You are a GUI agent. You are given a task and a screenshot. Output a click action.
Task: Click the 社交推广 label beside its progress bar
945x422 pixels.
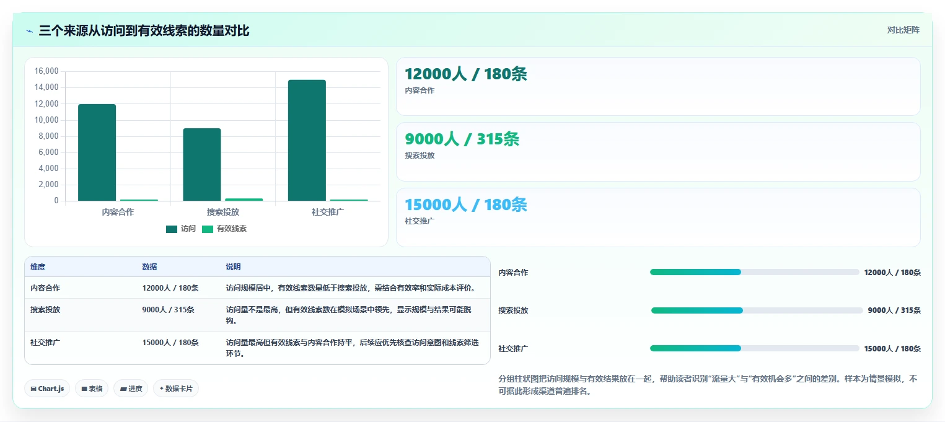click(x=514, y=349)
